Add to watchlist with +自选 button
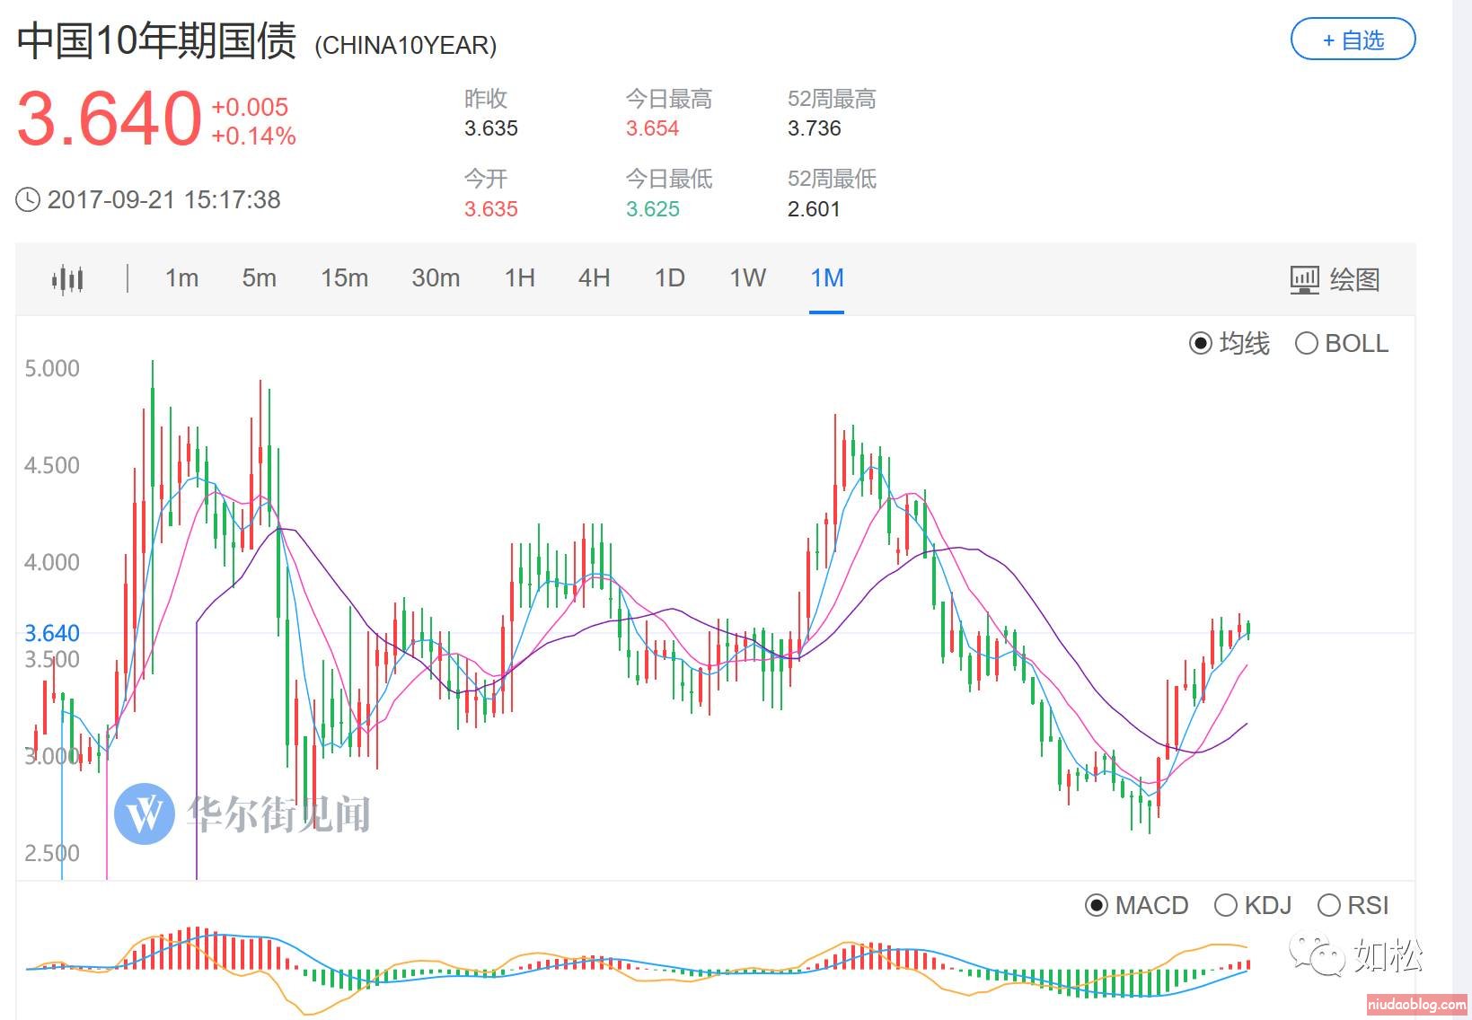This screenshot has width=1472, height=1020. pos(1353,40)
